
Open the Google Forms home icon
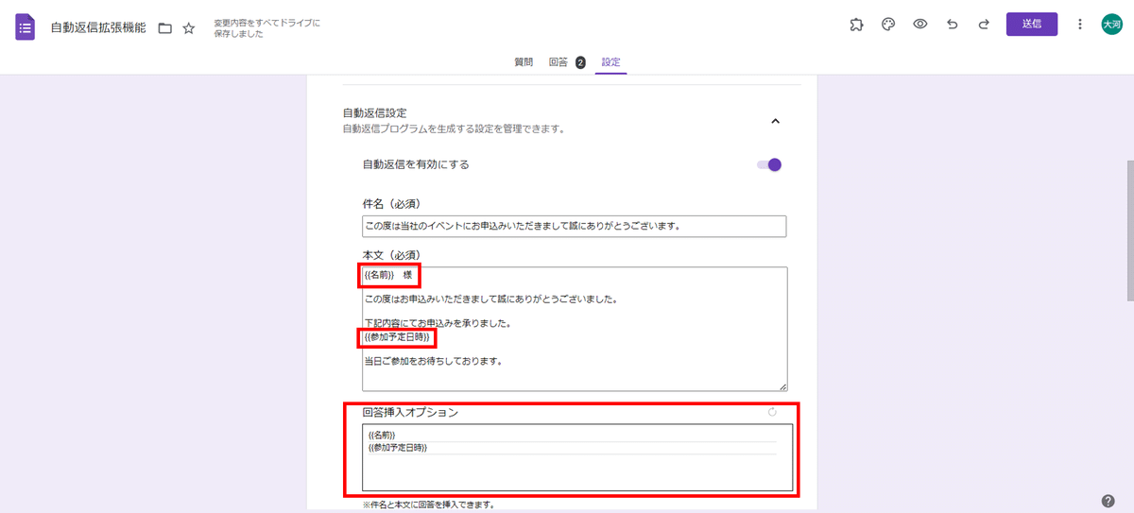click(26, 26)
